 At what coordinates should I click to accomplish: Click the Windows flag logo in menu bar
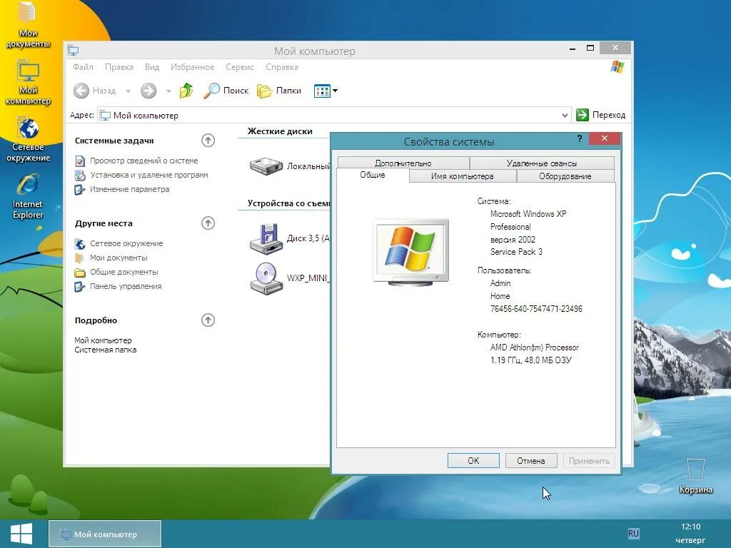click(617, 66)
